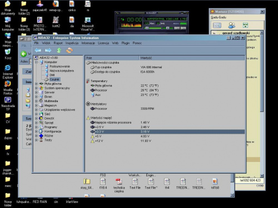Open the Gadu-Gadu menu in messenger window

[219, 17]
